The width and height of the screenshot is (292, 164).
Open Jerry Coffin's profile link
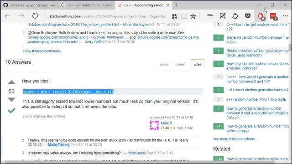click(x=94, y=42)
